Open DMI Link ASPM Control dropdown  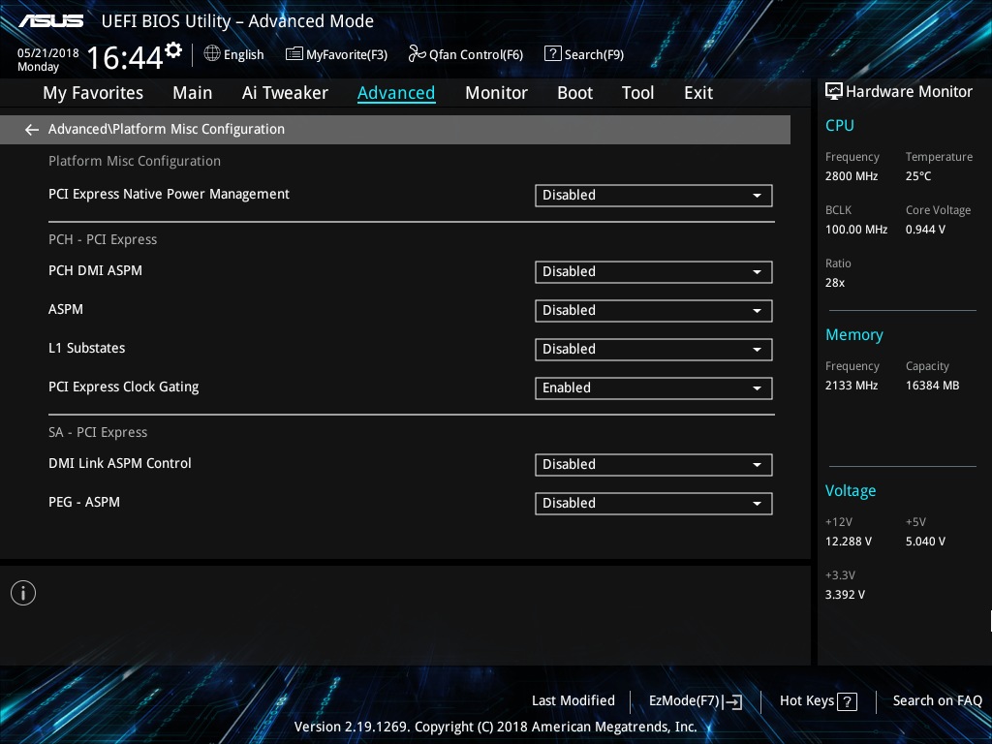click(654, 465)
